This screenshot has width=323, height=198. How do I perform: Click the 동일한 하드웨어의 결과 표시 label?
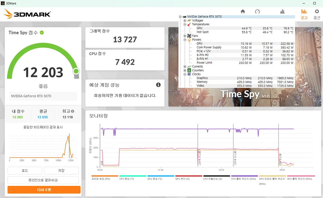point(43,127)
